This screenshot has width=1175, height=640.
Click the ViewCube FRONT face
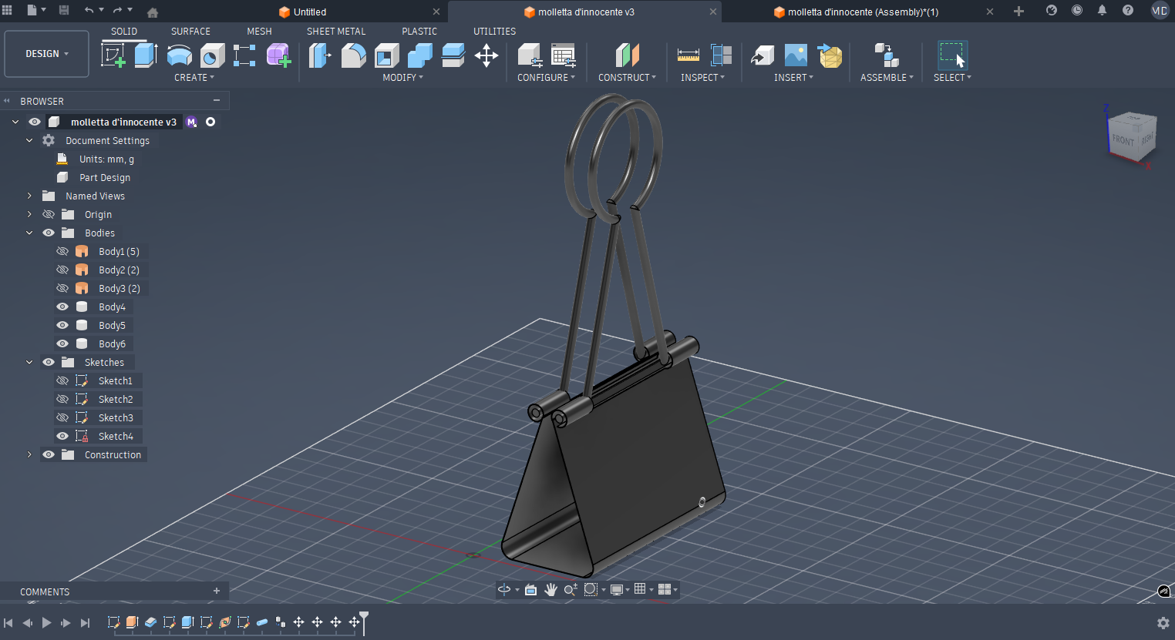[1123, 140]
